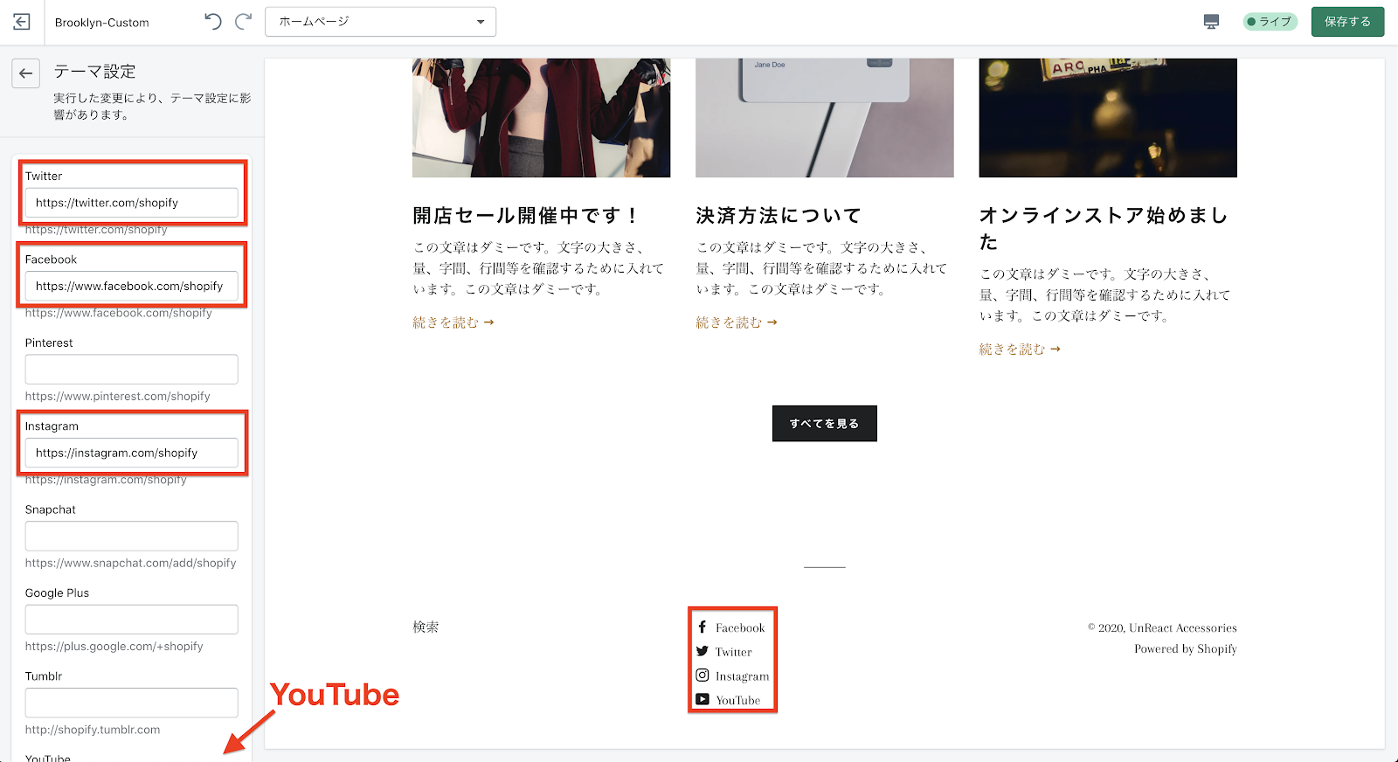Open the ホームページ page selector dropdown
This screenshot has width=1398, height=762.
click(x=380, y=22)
